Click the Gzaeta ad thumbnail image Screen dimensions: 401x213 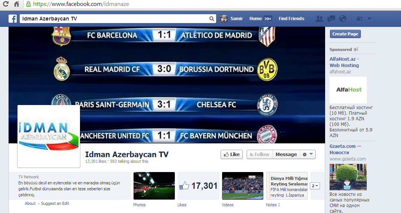(348, 177)
